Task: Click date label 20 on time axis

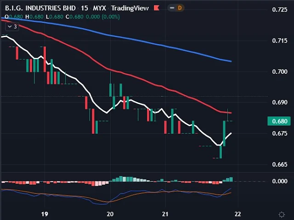Action: pyautogui.click(x=110, y=214)
